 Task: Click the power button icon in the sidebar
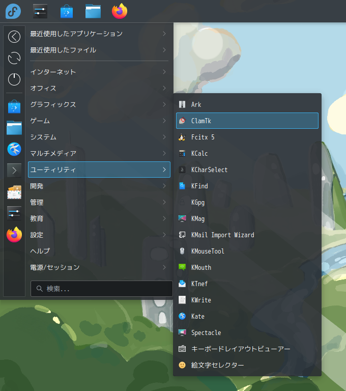click(x=14, y=79)
